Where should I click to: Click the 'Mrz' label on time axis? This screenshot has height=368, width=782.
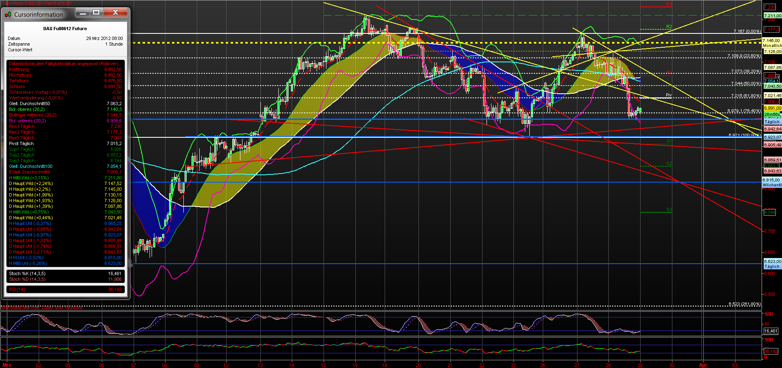(7, 365)
